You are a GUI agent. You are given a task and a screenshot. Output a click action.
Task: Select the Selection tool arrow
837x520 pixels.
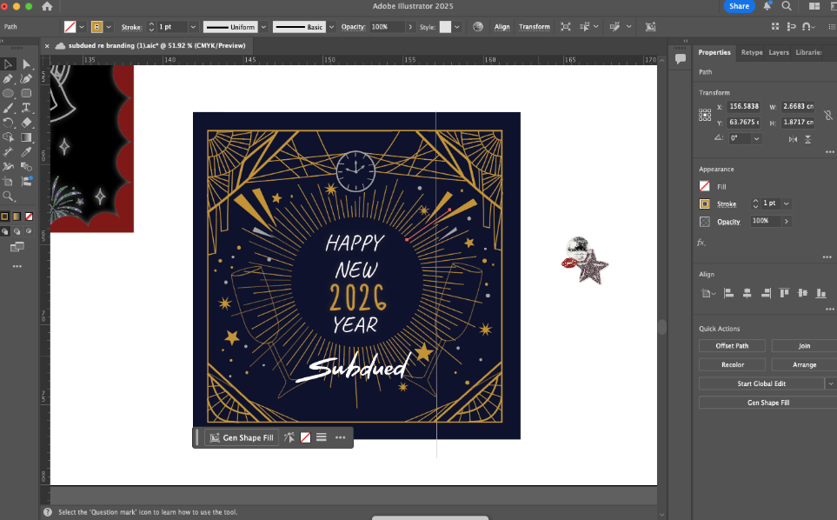point(8,64)
